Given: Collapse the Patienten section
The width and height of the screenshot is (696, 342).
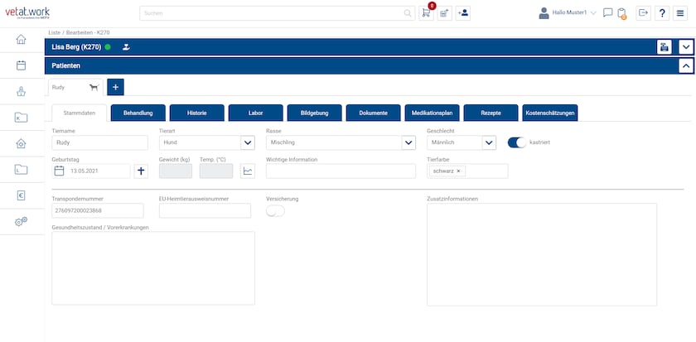Looking at the screenshot, I should coord(686,65).
